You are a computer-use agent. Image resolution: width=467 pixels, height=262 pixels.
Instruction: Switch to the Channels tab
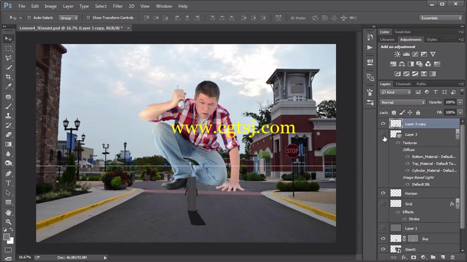403,84
